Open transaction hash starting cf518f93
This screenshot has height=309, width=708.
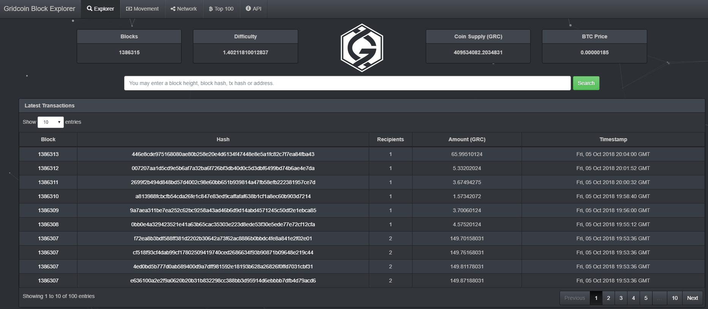tap(223, 252)
